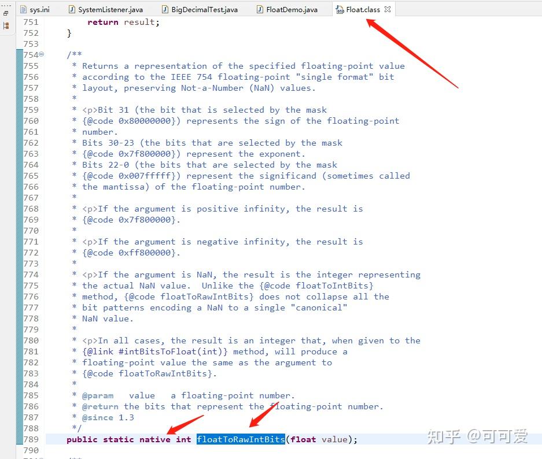
Task: Click line number 789 in the ruler
Action: point(31,439)
